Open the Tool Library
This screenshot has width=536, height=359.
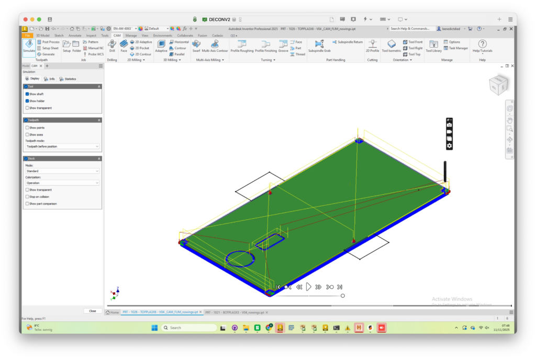(x=433, y=46)
